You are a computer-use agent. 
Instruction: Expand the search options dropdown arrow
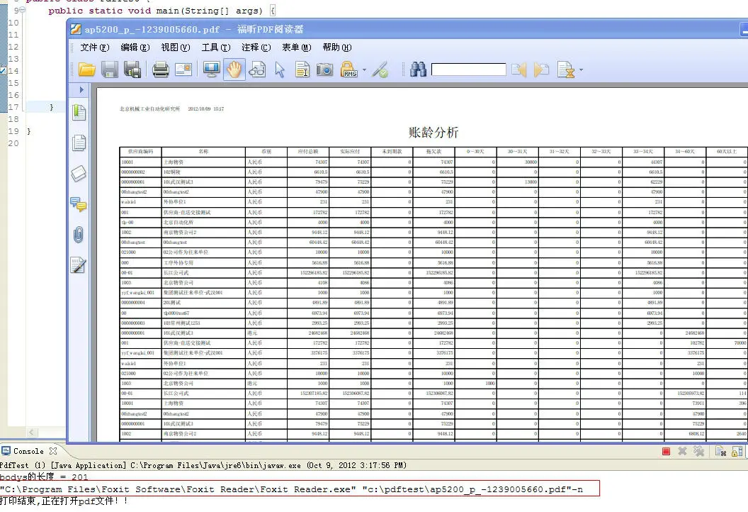pos(582,69)
